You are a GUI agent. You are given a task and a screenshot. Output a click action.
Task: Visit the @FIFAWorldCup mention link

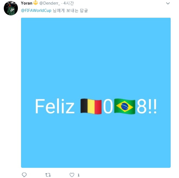coord(36,11)
